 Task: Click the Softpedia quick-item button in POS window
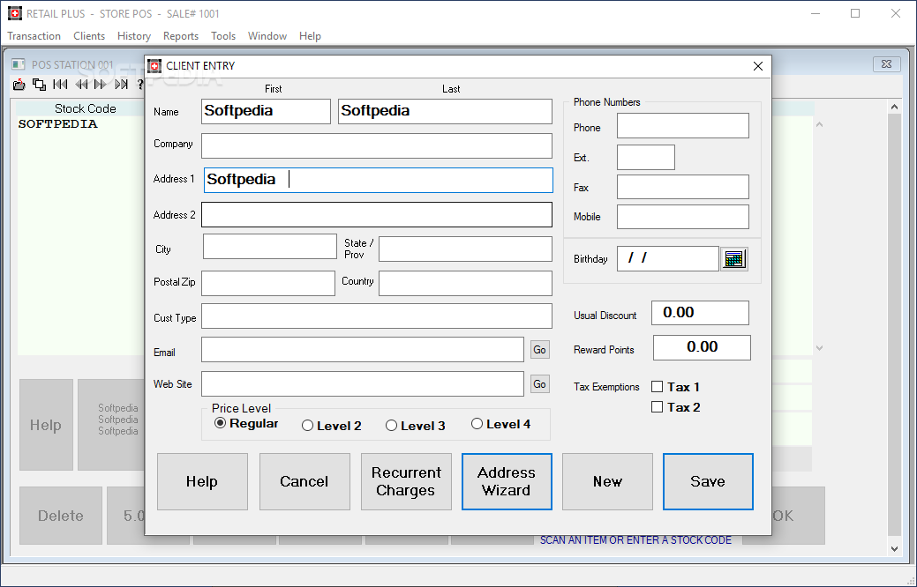(111, 425)
